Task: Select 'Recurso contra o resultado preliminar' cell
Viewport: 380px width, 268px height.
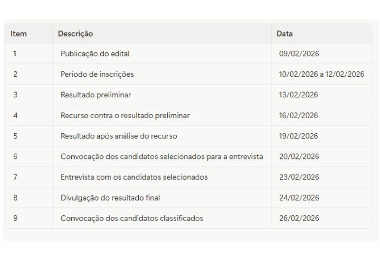Action: (125, 115)
